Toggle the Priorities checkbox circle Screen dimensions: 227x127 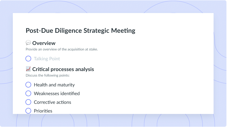pyautogui.click(x=28, y=111)
